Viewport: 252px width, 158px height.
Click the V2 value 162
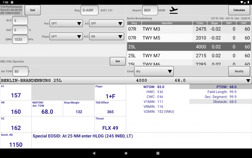16,128
